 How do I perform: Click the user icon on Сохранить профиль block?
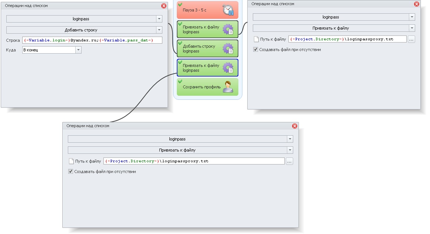point(228,87)
